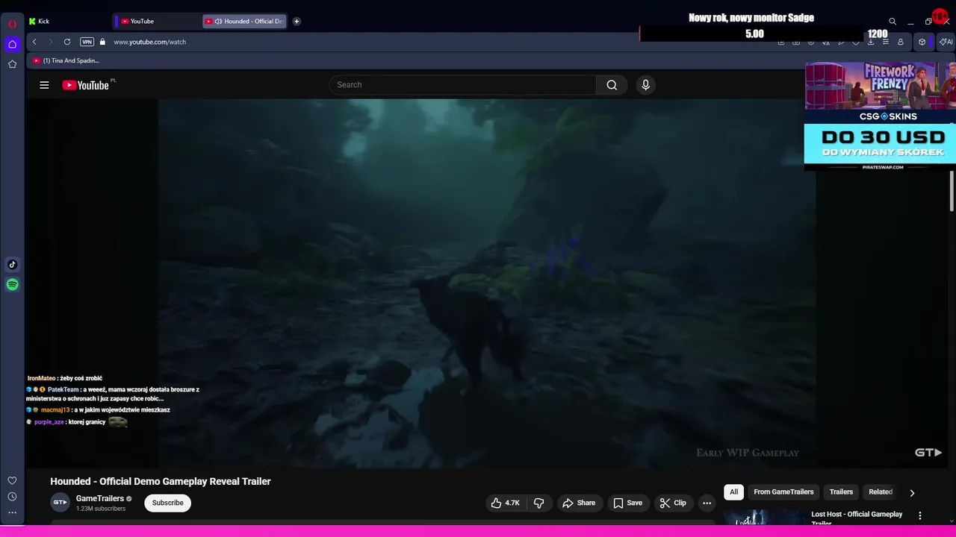Create a clip with the Clip button
956x537 pixels.
pyautogui.click(x=672, y=503)
